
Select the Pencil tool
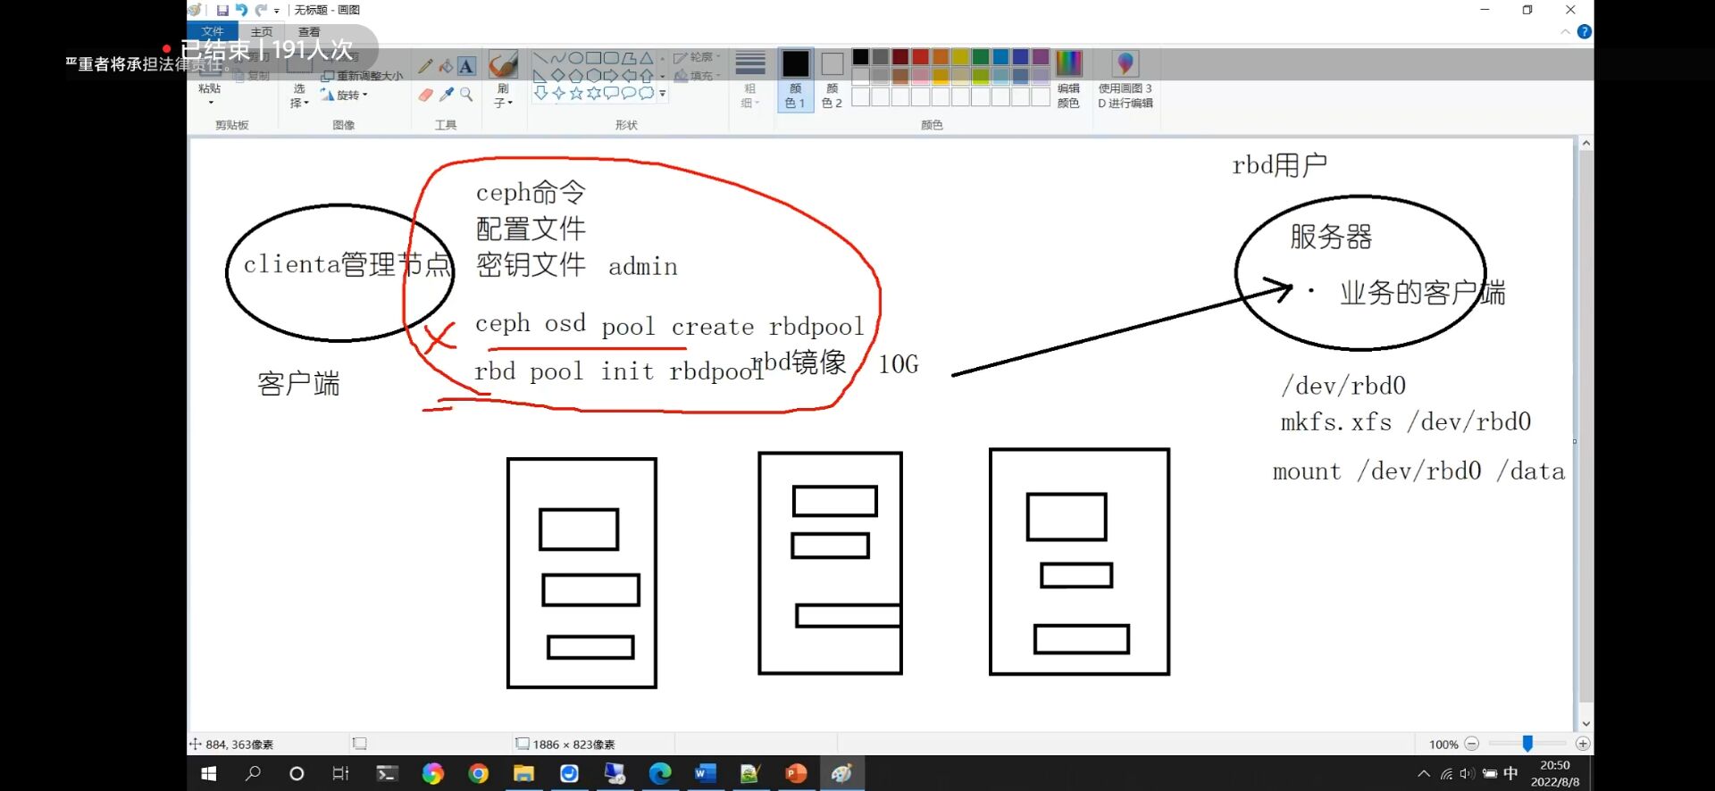click(425, 66)
